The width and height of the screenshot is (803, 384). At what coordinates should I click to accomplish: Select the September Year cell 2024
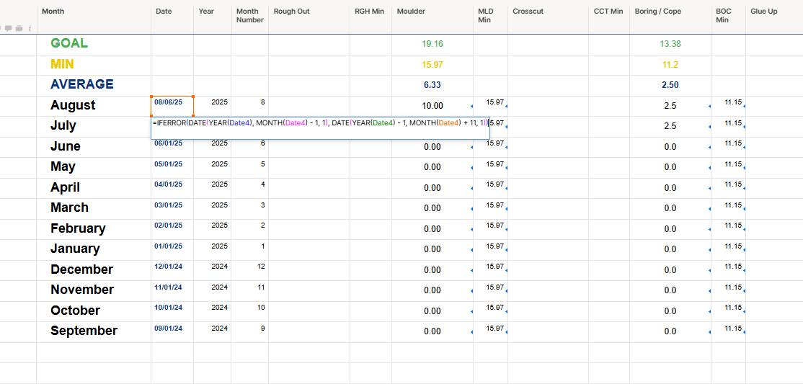click(213, 331)
